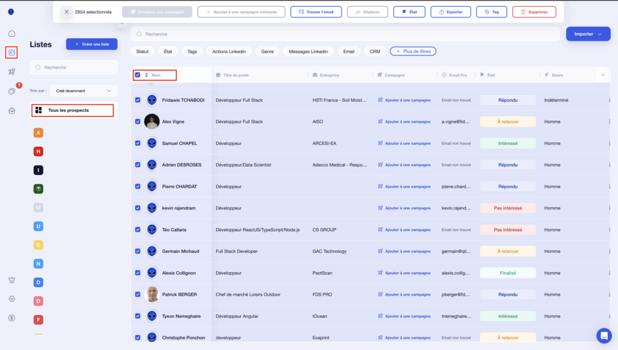Click Créer une liste button
618x350 pixels.
pyautogui.click(x=92, y=44)
